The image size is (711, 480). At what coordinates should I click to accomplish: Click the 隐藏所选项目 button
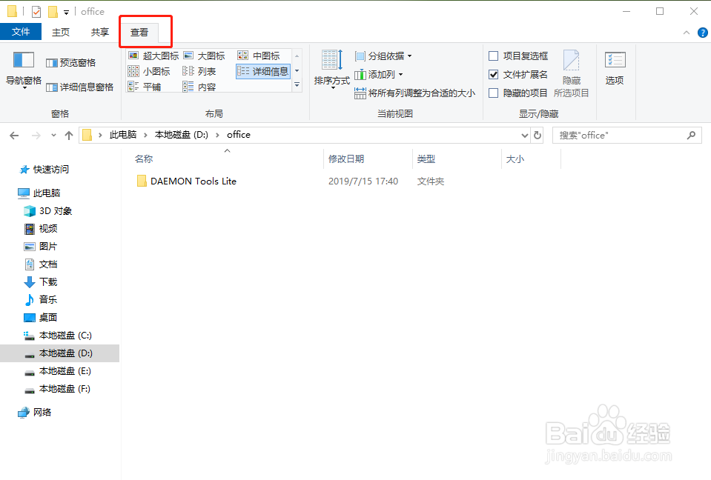(x=572, y=73)
